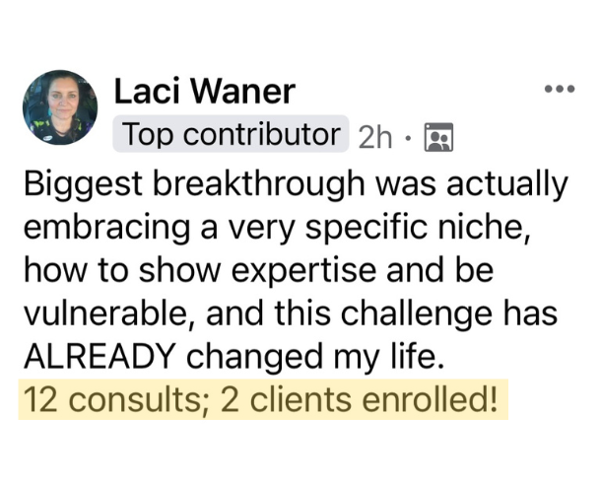Screen dimensions: 601x484
Task: Click the word "expertise" in the post
Action: (304, 271)
